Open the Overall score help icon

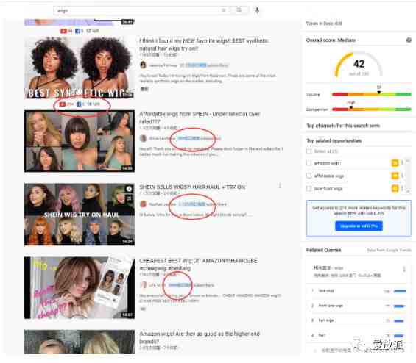coord(409,40)
